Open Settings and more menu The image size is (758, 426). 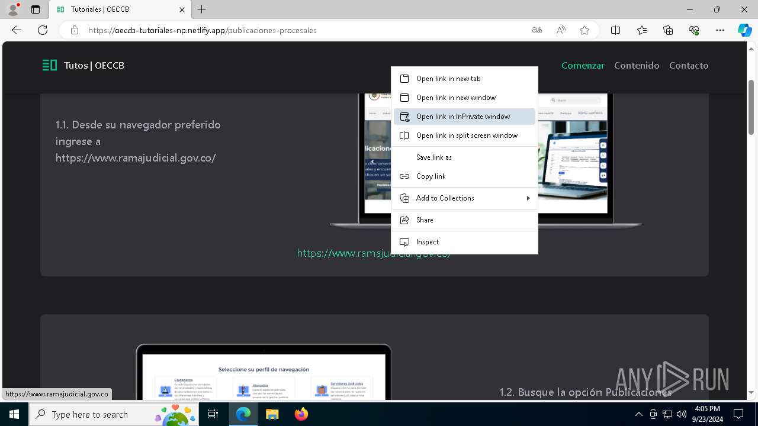[720, 30]
